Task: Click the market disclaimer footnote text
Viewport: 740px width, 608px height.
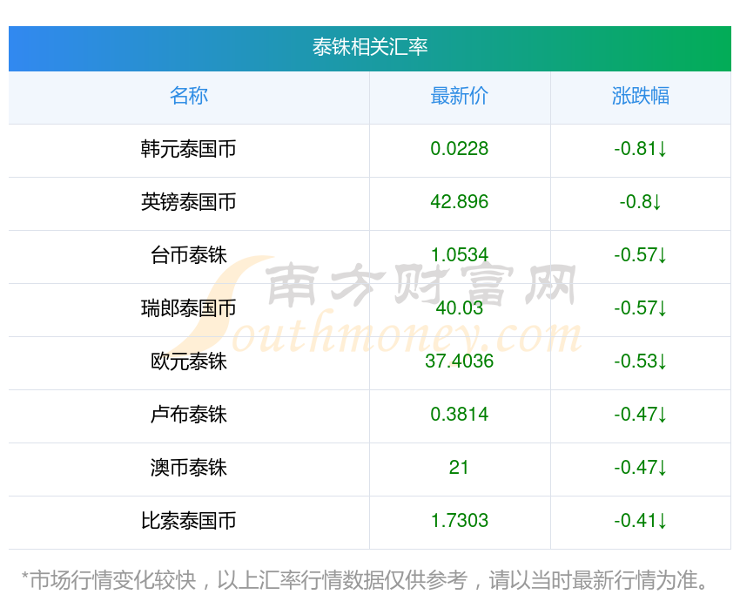Action: point(364,580)
